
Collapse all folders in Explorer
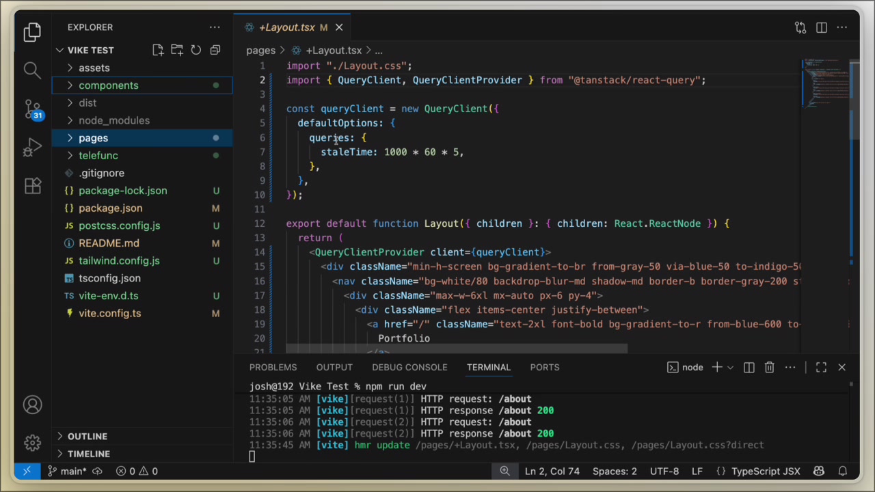[x=215, y=50]
